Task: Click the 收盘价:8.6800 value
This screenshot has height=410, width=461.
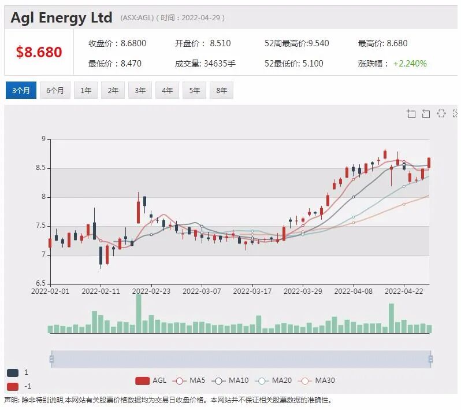Action: 117,43
